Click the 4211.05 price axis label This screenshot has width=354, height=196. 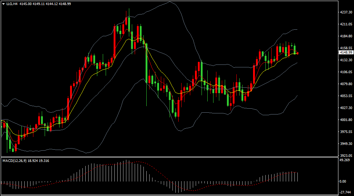346,24
